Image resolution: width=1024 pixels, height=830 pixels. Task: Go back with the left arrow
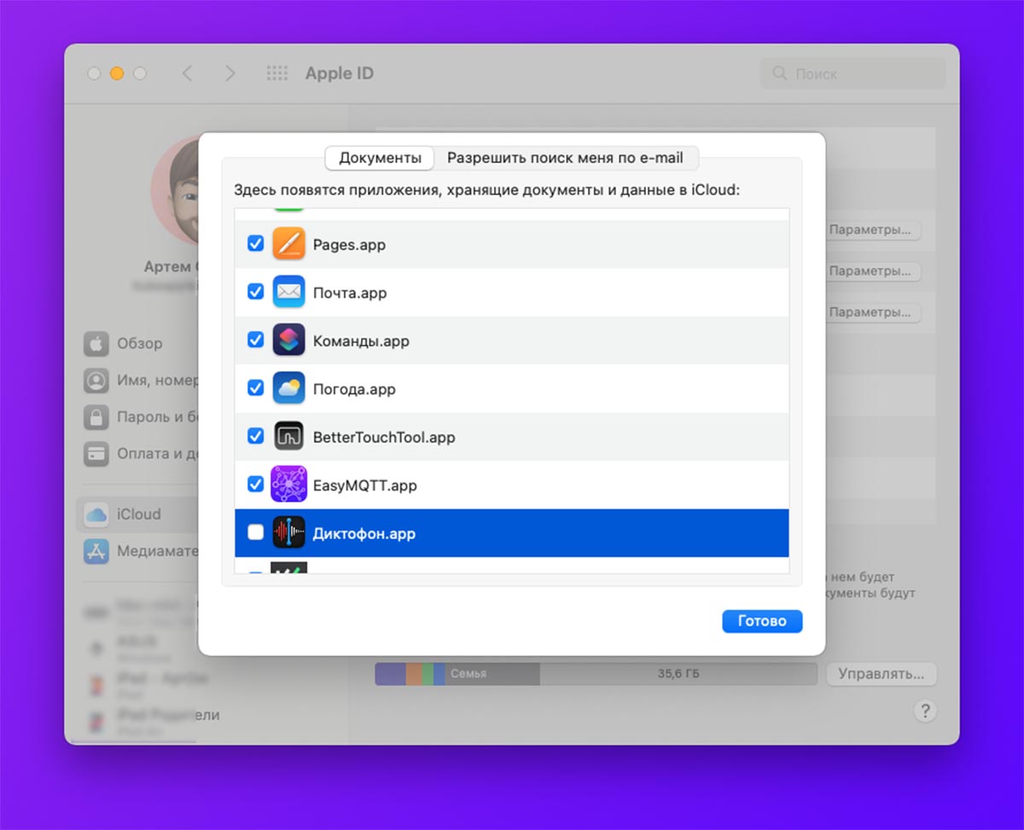(x=187, y=73)
